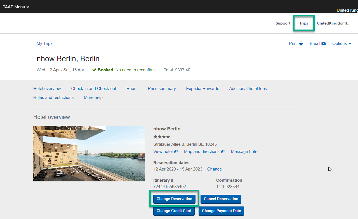Jump to More help section
The image size is (358, 219).
tap(93, 97)
